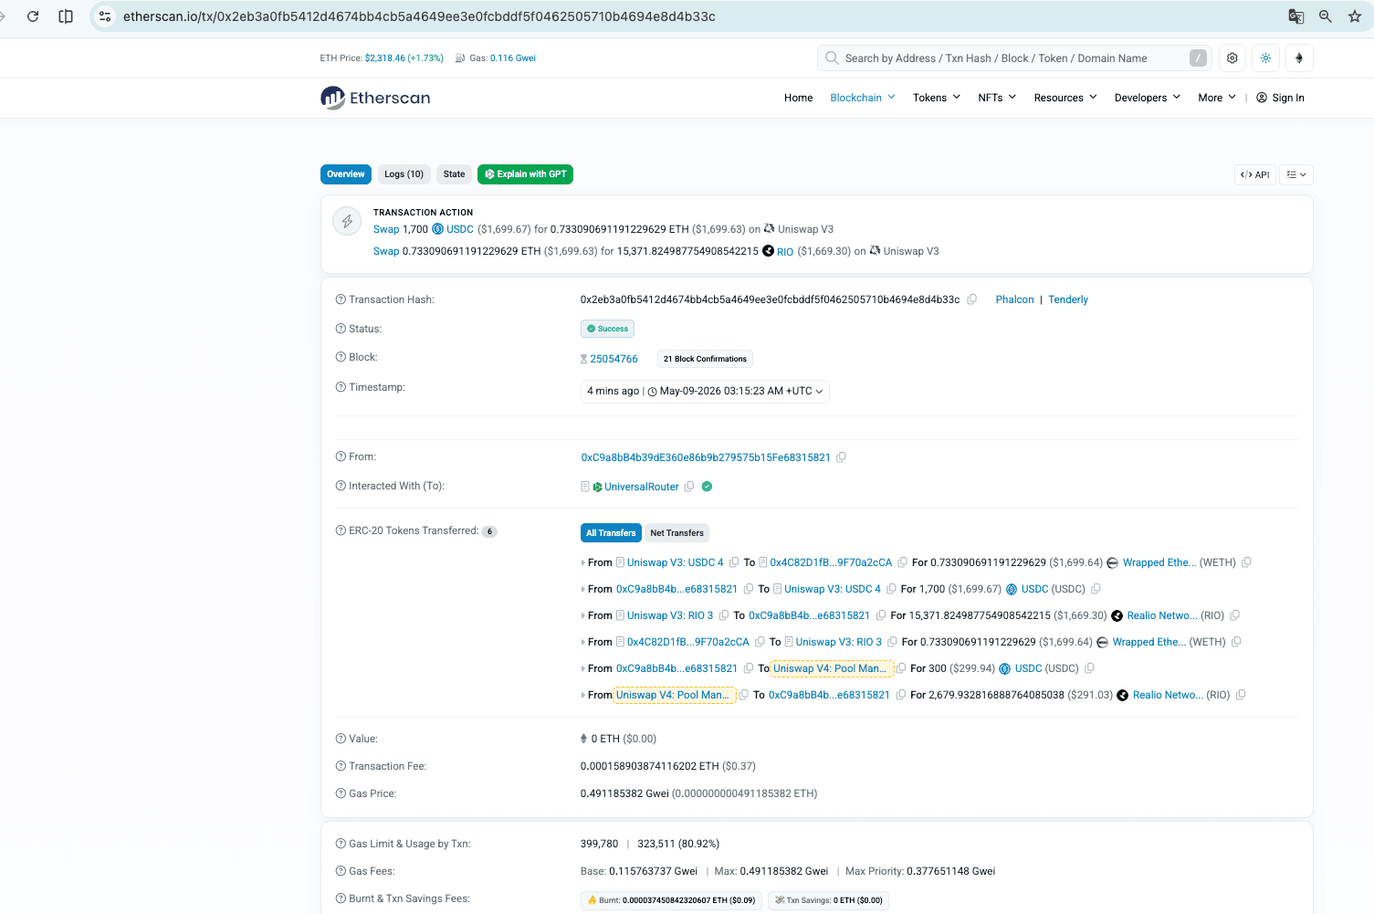Click the search by address input field
The image size is (1374, 914).
pos(1014,58)
